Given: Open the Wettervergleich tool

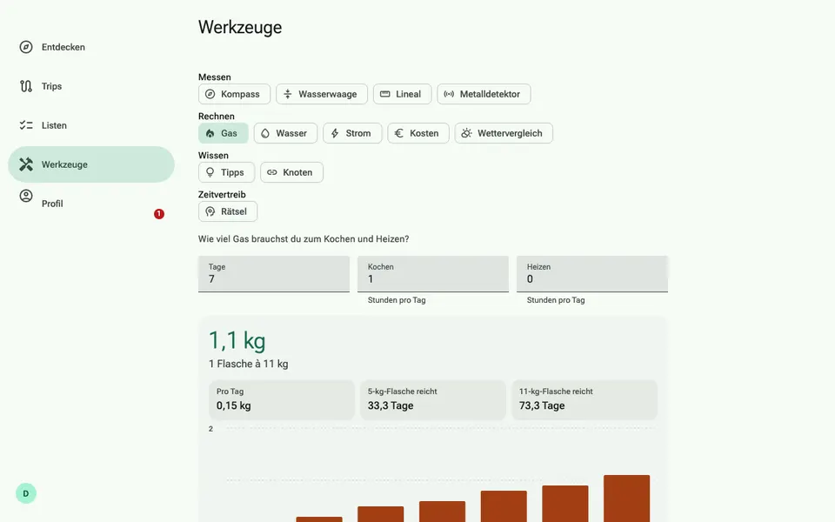Looking at the screenshot, I should [x=504, y=133].
